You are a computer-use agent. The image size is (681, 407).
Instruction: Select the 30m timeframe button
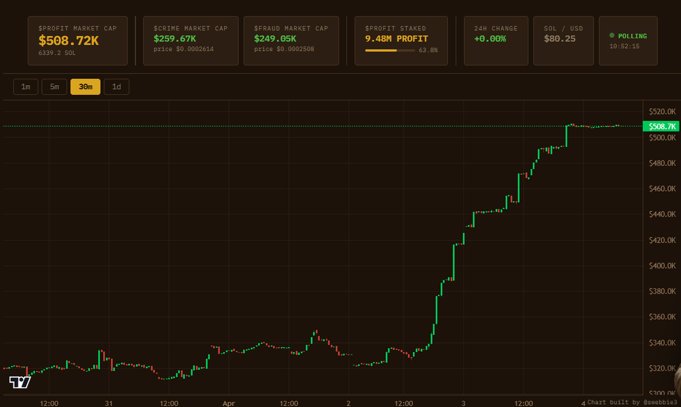click(x=86, y=87)
